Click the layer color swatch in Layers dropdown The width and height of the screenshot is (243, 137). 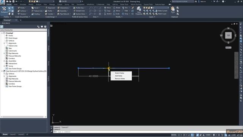(151, 8)
